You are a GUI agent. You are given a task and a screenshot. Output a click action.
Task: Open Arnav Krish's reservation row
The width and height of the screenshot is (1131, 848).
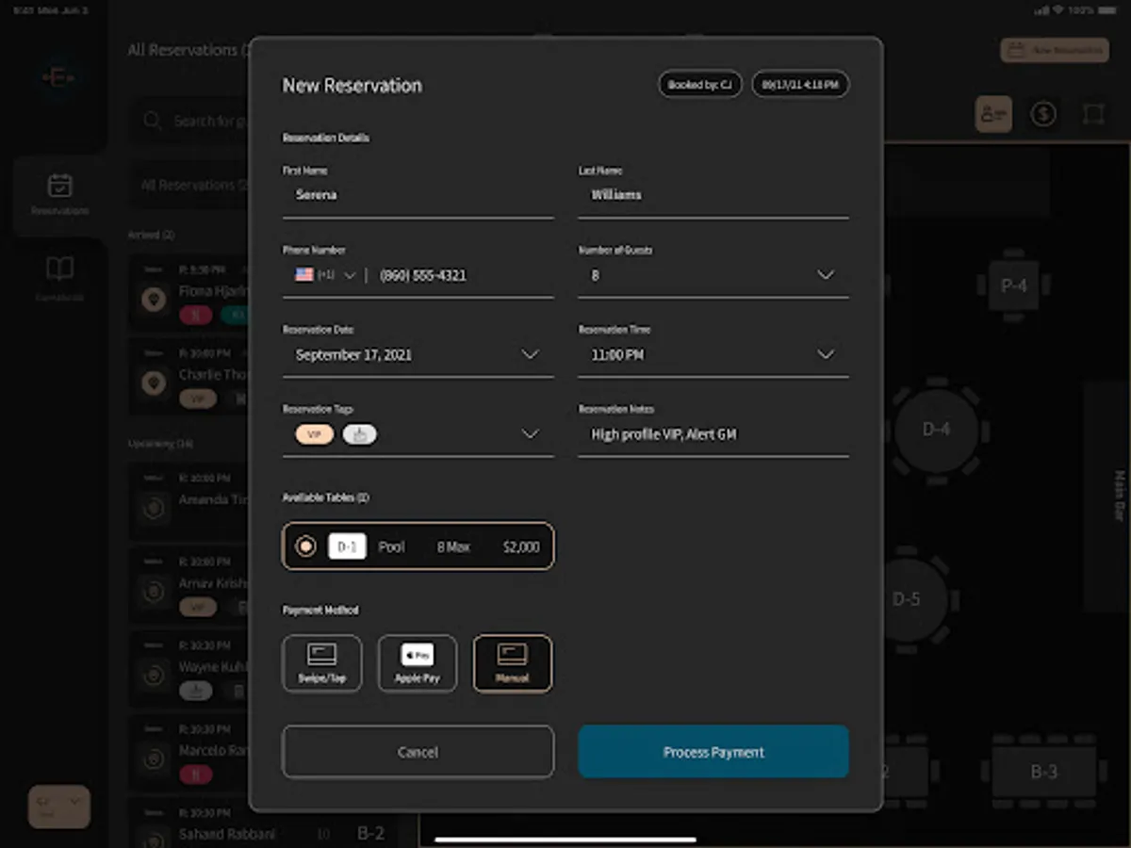(x=189, y=584)
